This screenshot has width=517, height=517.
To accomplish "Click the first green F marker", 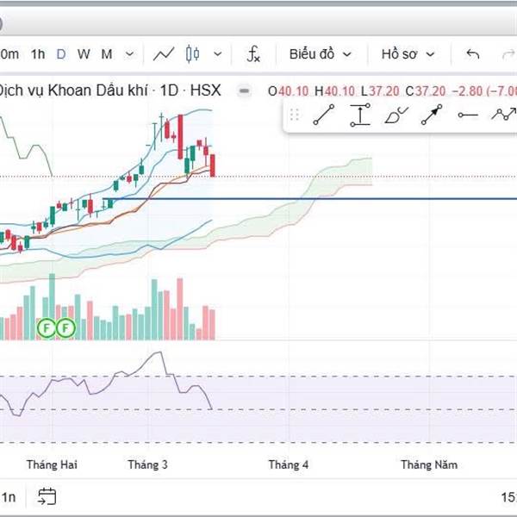I will pos(47,327).
